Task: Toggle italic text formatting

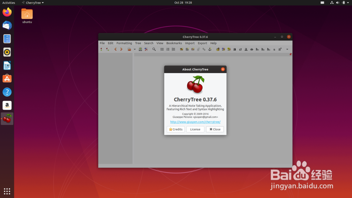Action: [x=240, y=49]
